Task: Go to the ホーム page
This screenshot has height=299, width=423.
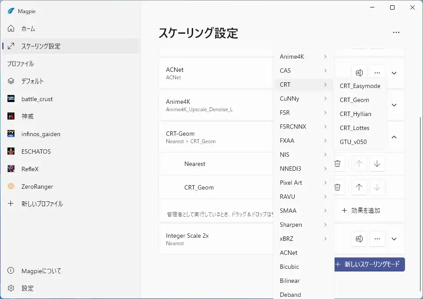Action: tap(28, 29)
